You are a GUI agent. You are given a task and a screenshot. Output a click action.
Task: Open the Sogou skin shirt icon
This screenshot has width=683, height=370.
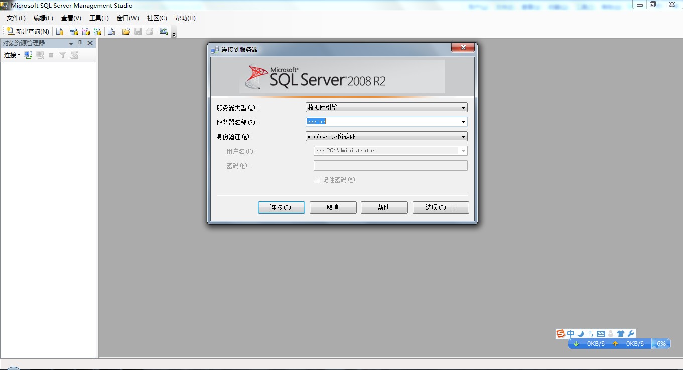point(621,334)
